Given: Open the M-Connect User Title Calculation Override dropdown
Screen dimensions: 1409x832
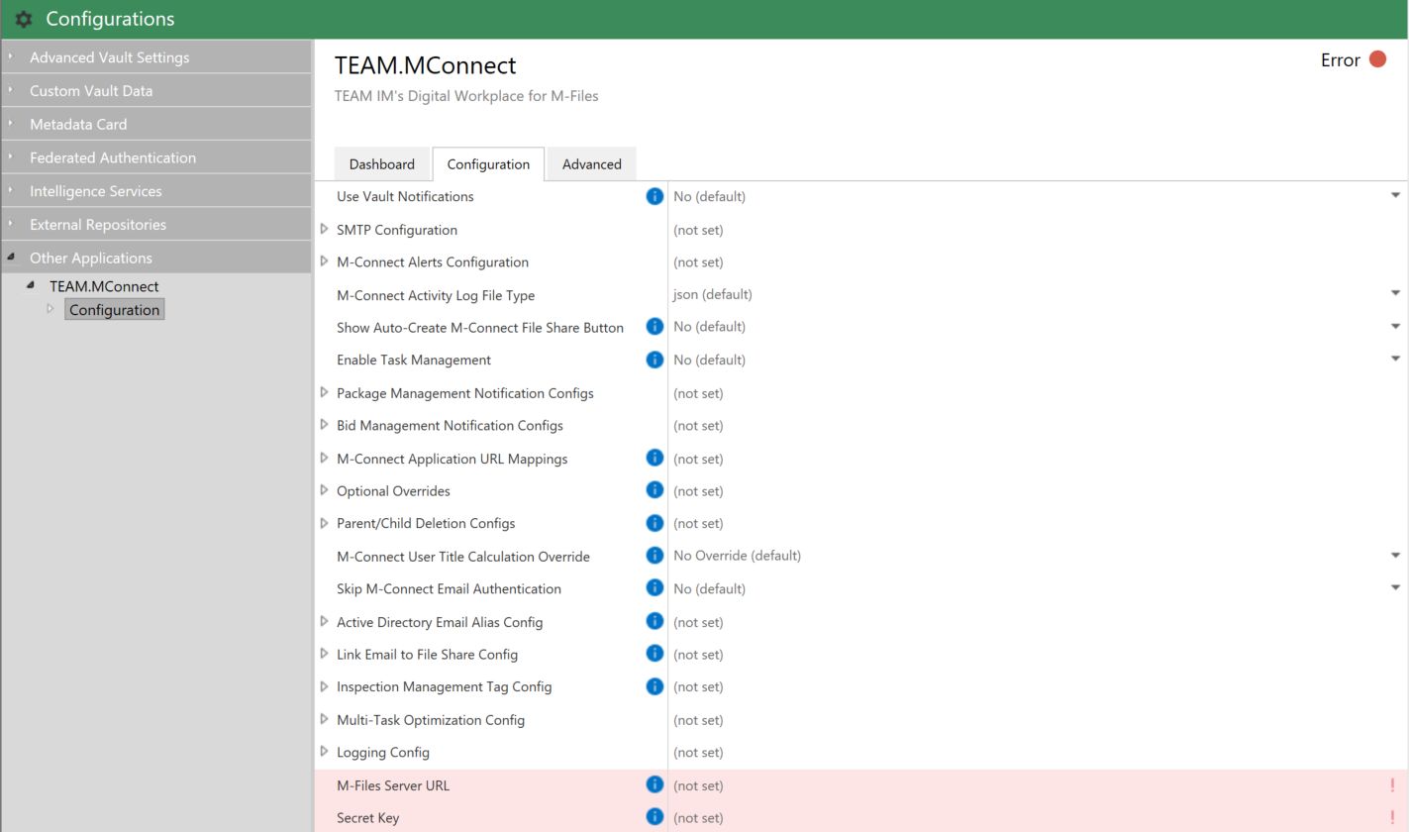Looking at the screenshot, I should 1395,555.
